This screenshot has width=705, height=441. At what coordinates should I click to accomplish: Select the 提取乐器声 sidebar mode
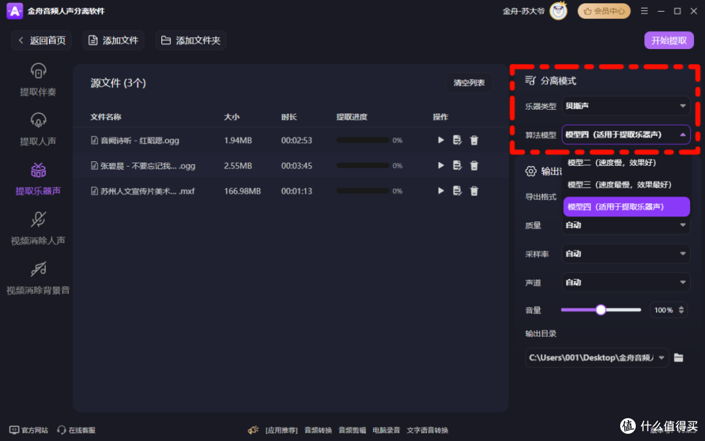39,179
